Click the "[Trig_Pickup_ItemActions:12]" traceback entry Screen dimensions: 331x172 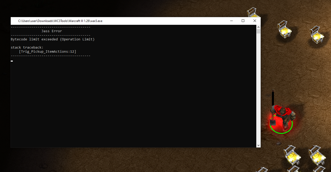point(48,52)
